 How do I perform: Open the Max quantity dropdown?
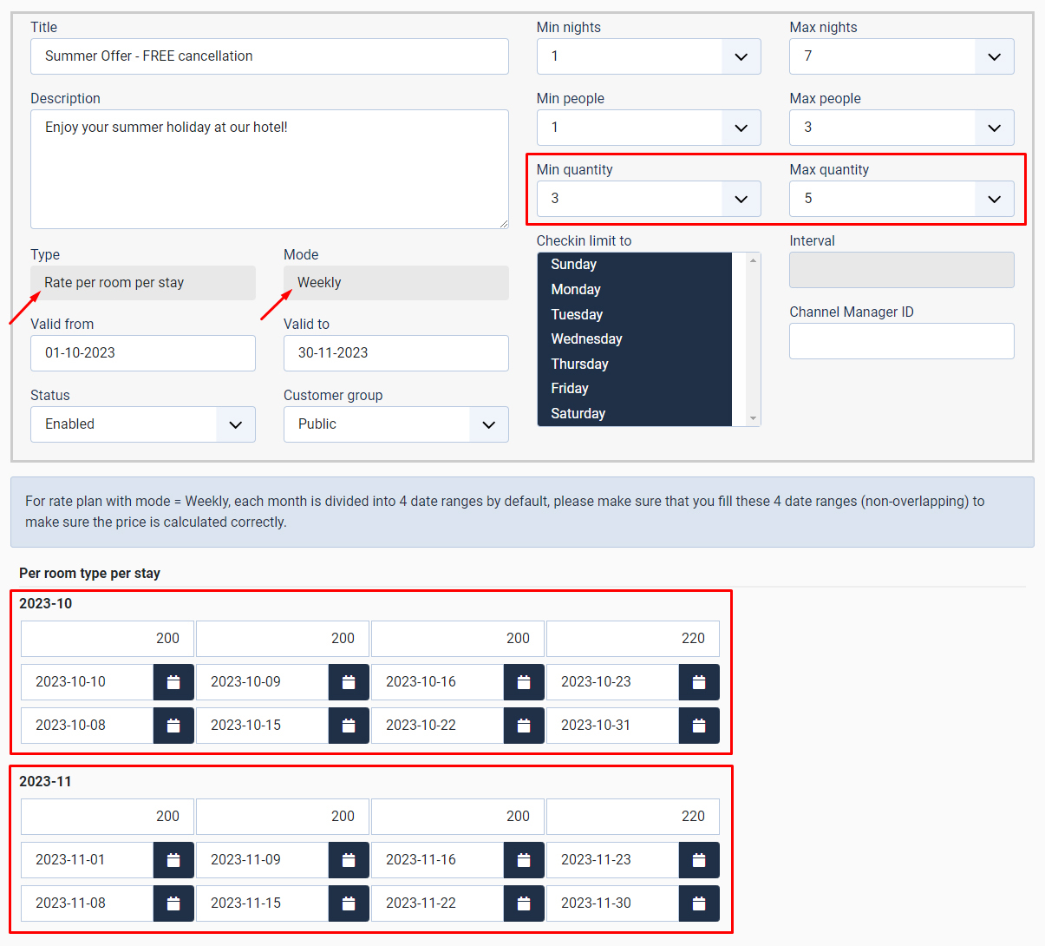click(994, 199)
